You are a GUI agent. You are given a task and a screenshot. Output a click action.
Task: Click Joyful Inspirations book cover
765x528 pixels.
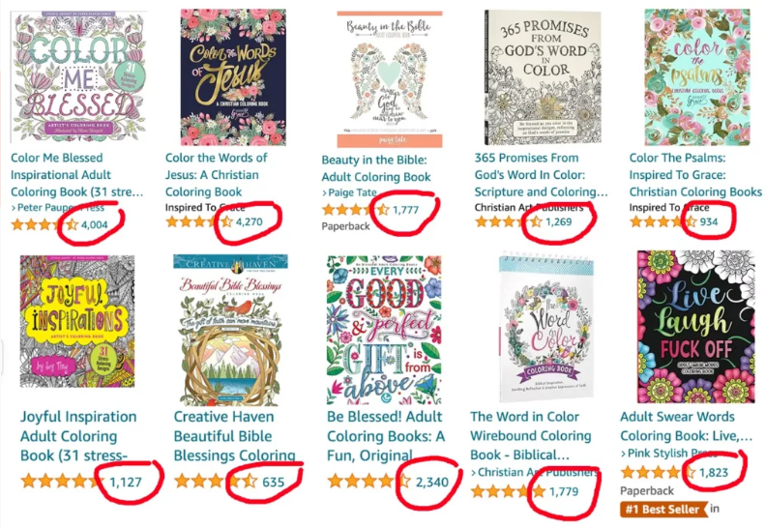[77, 321]
